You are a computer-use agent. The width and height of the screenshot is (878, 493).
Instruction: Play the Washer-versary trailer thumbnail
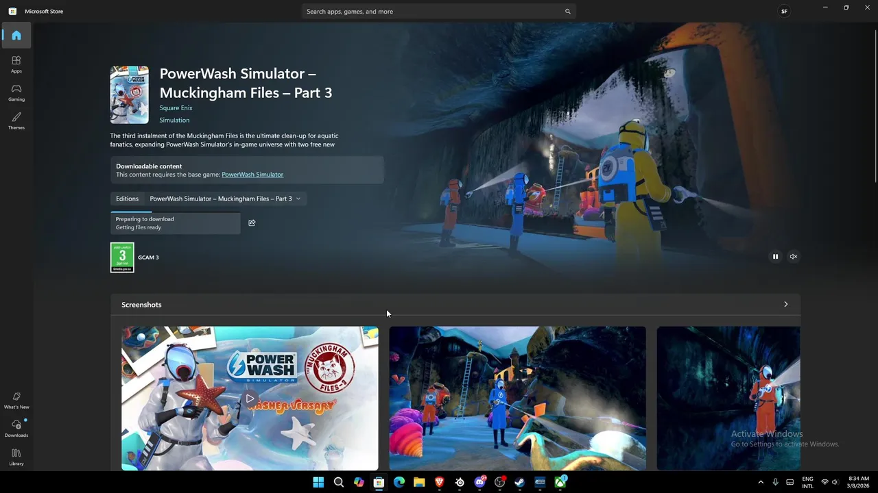click(250, 399)
